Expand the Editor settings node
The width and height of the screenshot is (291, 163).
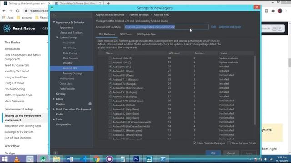click(54, 99)
